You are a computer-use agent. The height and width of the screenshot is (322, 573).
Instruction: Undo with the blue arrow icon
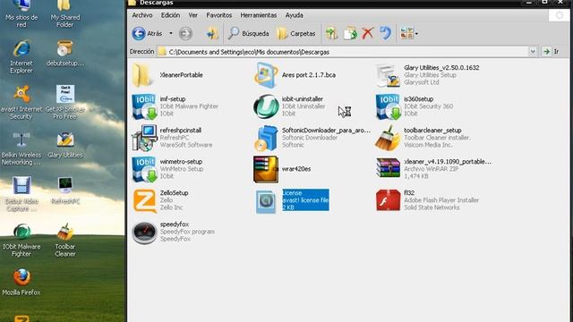(x=386, y=34)
